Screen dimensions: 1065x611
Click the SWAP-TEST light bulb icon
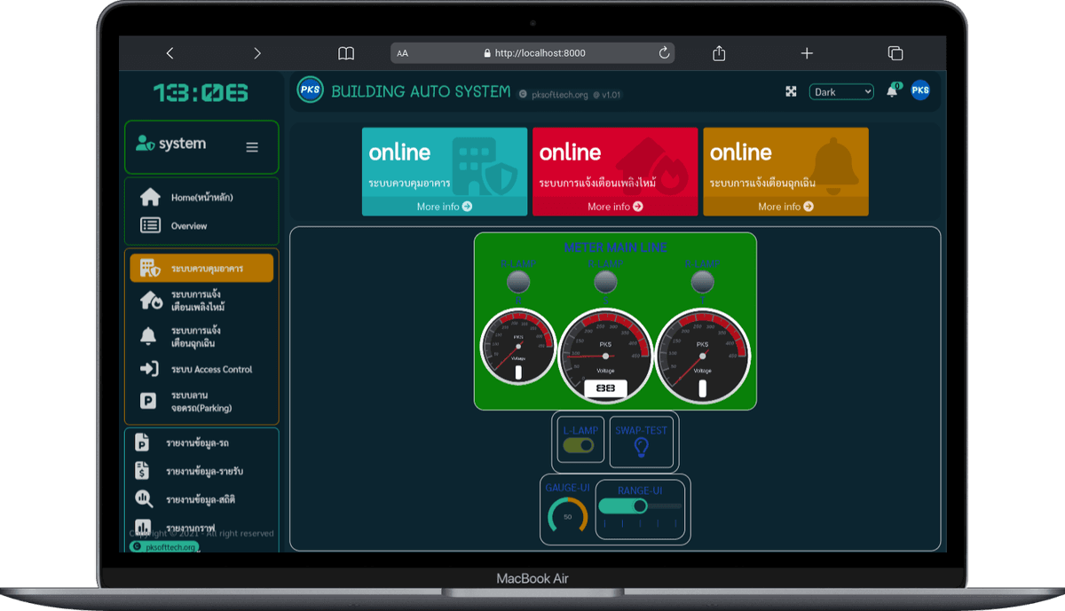(642, 448)
